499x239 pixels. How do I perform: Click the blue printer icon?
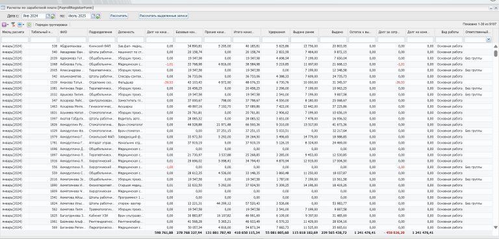coord(19,25)
